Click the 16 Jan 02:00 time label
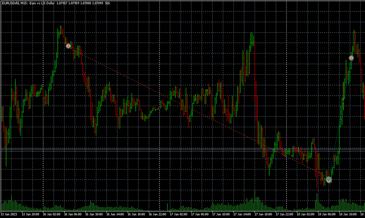This screenshot has height=218, width=365. [x=51, y=214]
